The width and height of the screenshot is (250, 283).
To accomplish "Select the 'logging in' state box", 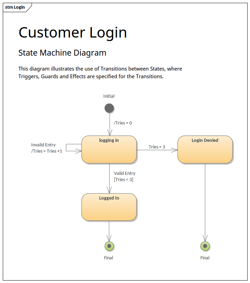I will [x=109, y=149].
